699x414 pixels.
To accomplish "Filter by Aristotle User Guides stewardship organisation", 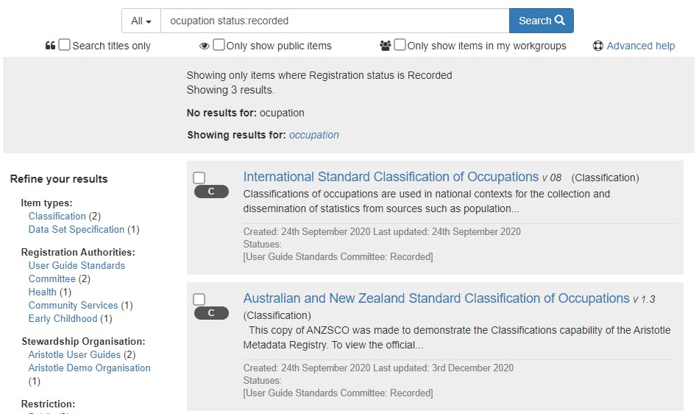I will click(x=74, y=354).
